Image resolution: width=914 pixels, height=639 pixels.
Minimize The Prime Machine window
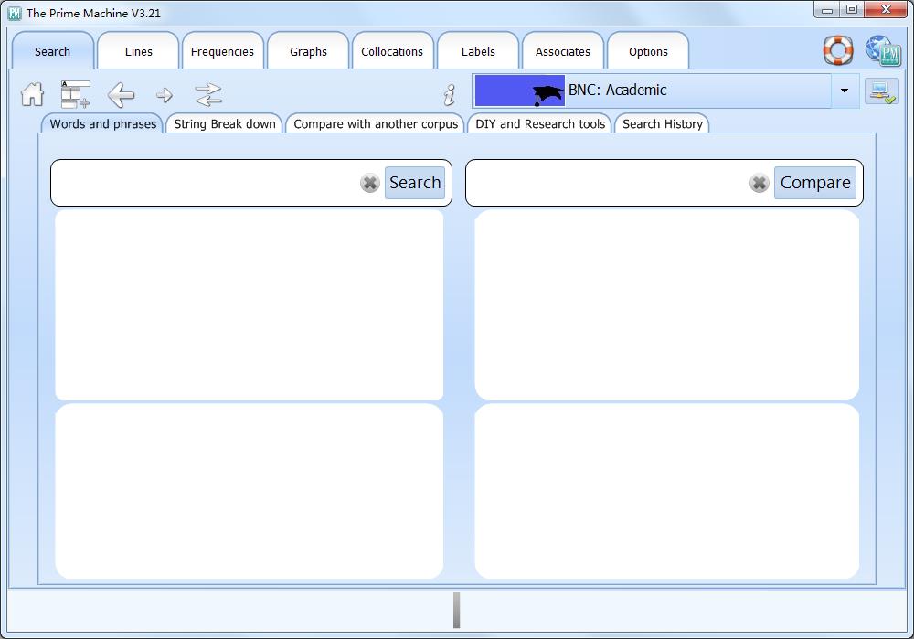point(826,9)
